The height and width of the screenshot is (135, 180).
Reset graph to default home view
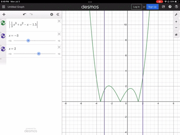[176, 34]
